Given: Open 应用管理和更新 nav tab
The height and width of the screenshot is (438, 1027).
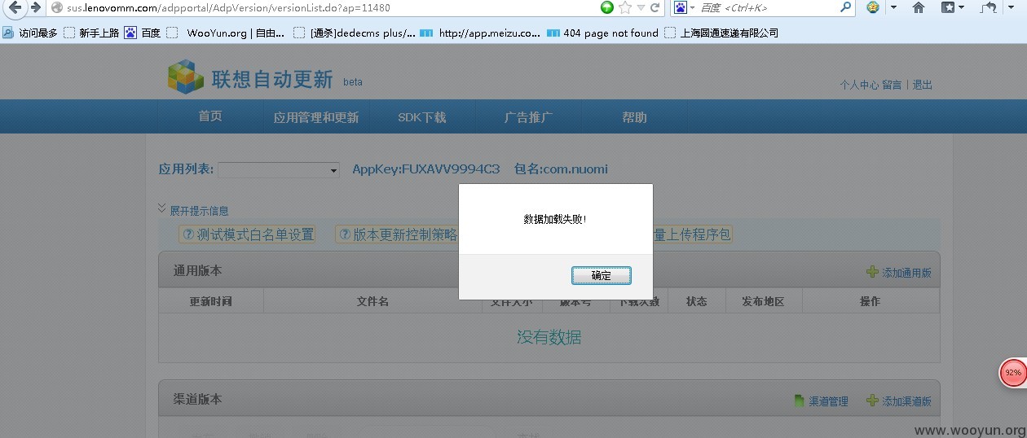Looking at the screenshot, I should (x=316, y=117).
